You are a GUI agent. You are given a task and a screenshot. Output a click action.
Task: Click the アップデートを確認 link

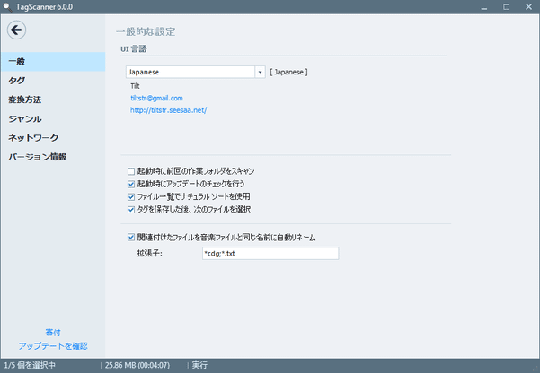(53, 345)
